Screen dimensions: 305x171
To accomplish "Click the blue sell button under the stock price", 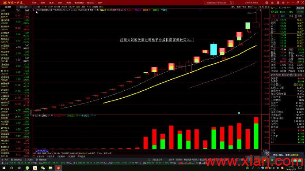I will [x=282, y=16].
